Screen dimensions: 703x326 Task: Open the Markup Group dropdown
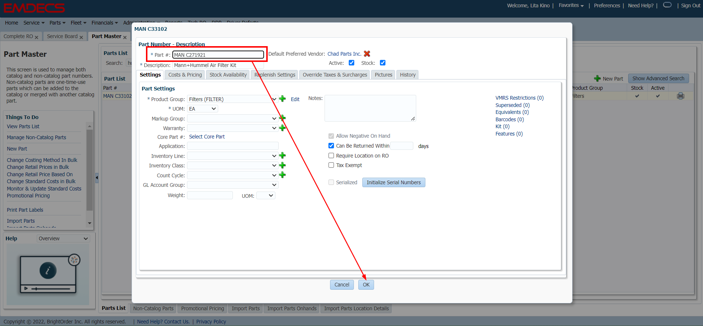point(232,118)
